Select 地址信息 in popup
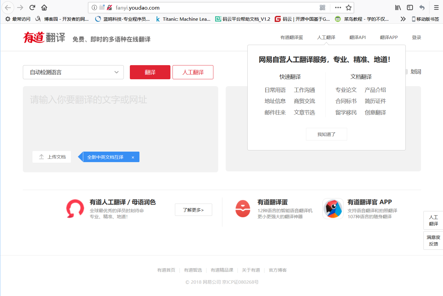Viewport: 443px width, 296px height. coord(275,101)
